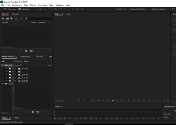This screenshot has height=125, width=176.
Task: Click the Import File icon in Files panel
Action: [x=7, y=18]
